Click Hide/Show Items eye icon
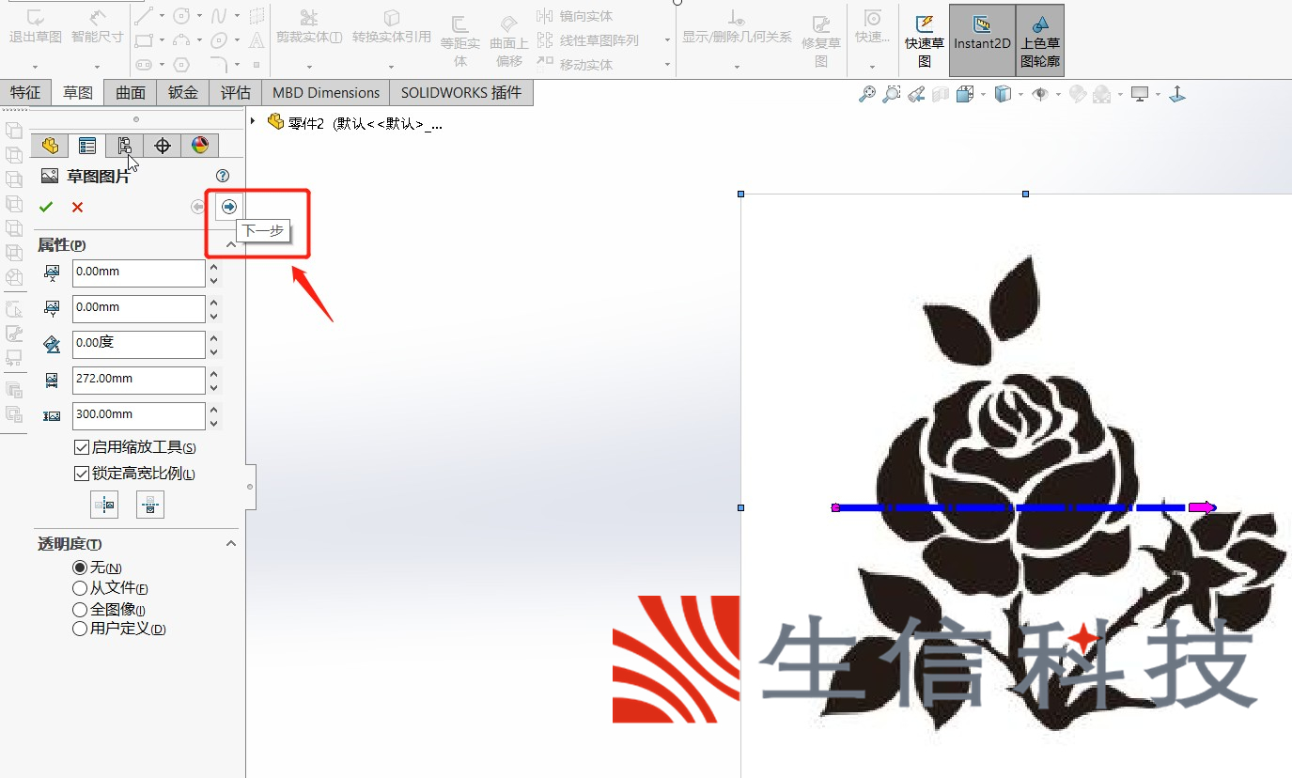This screenshot has width=1292, height=778. tap(1040, 94)
